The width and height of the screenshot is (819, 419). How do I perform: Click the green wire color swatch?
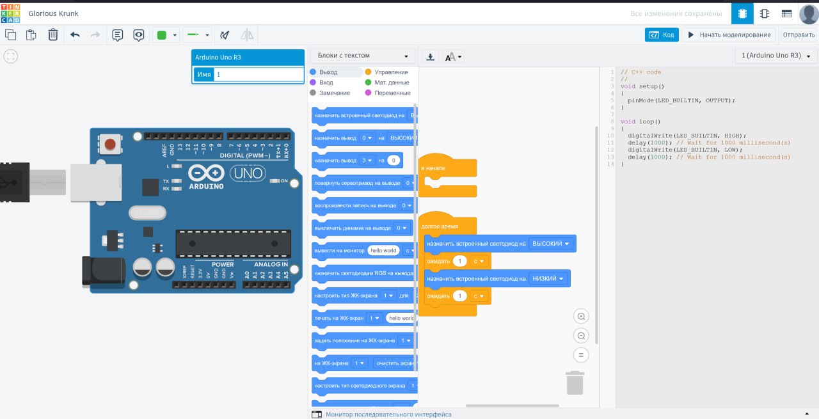tap(162, 35)
